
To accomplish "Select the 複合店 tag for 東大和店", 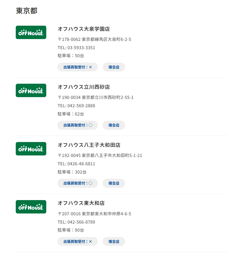I will pyautogui.click(x=114, y=242).
